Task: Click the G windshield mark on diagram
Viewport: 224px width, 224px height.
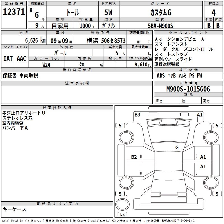Action: pos(177,147)
